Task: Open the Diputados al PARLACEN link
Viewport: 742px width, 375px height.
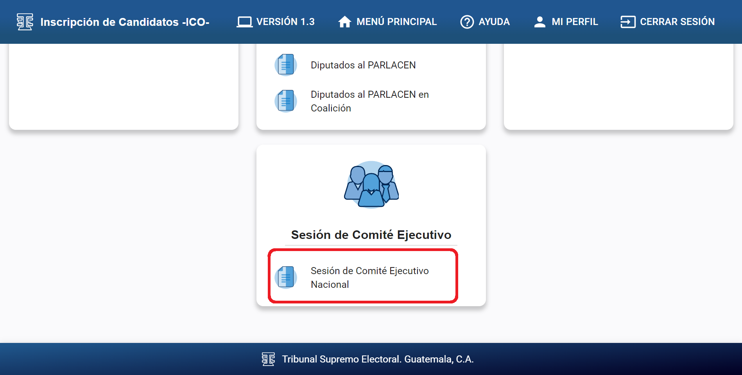Action: pos(363,65)
